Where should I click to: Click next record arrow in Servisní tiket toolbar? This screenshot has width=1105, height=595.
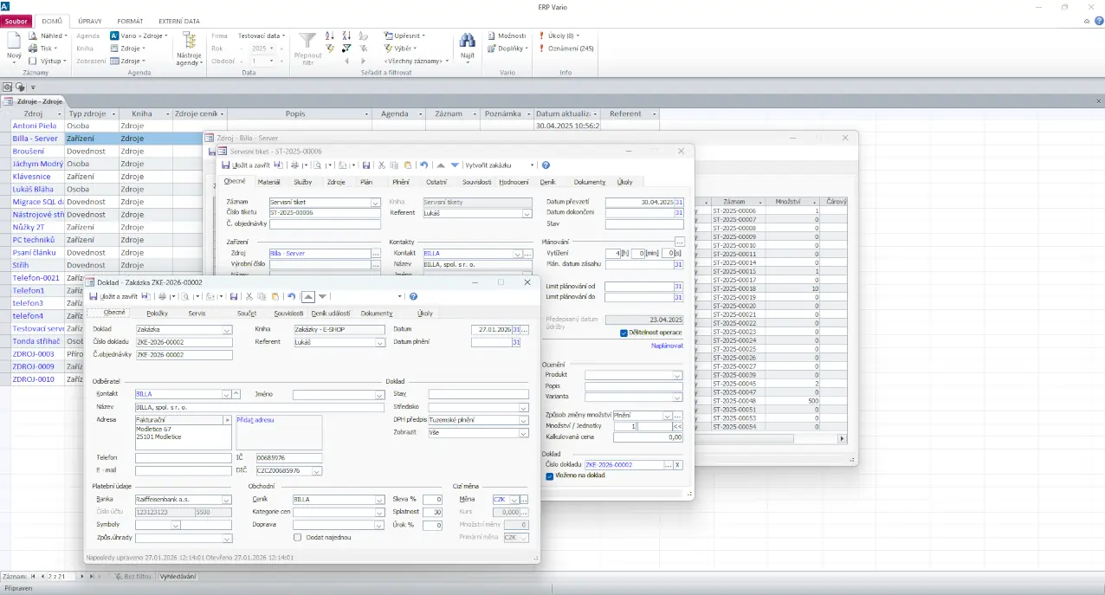pos(455,165)
